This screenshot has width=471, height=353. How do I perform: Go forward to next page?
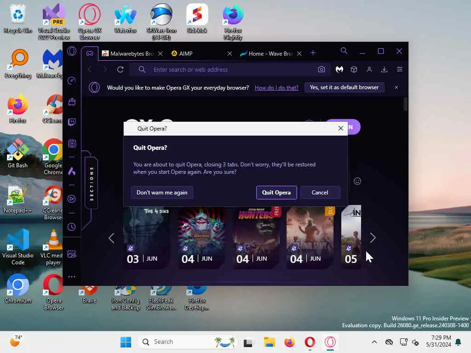click(104, 70)
